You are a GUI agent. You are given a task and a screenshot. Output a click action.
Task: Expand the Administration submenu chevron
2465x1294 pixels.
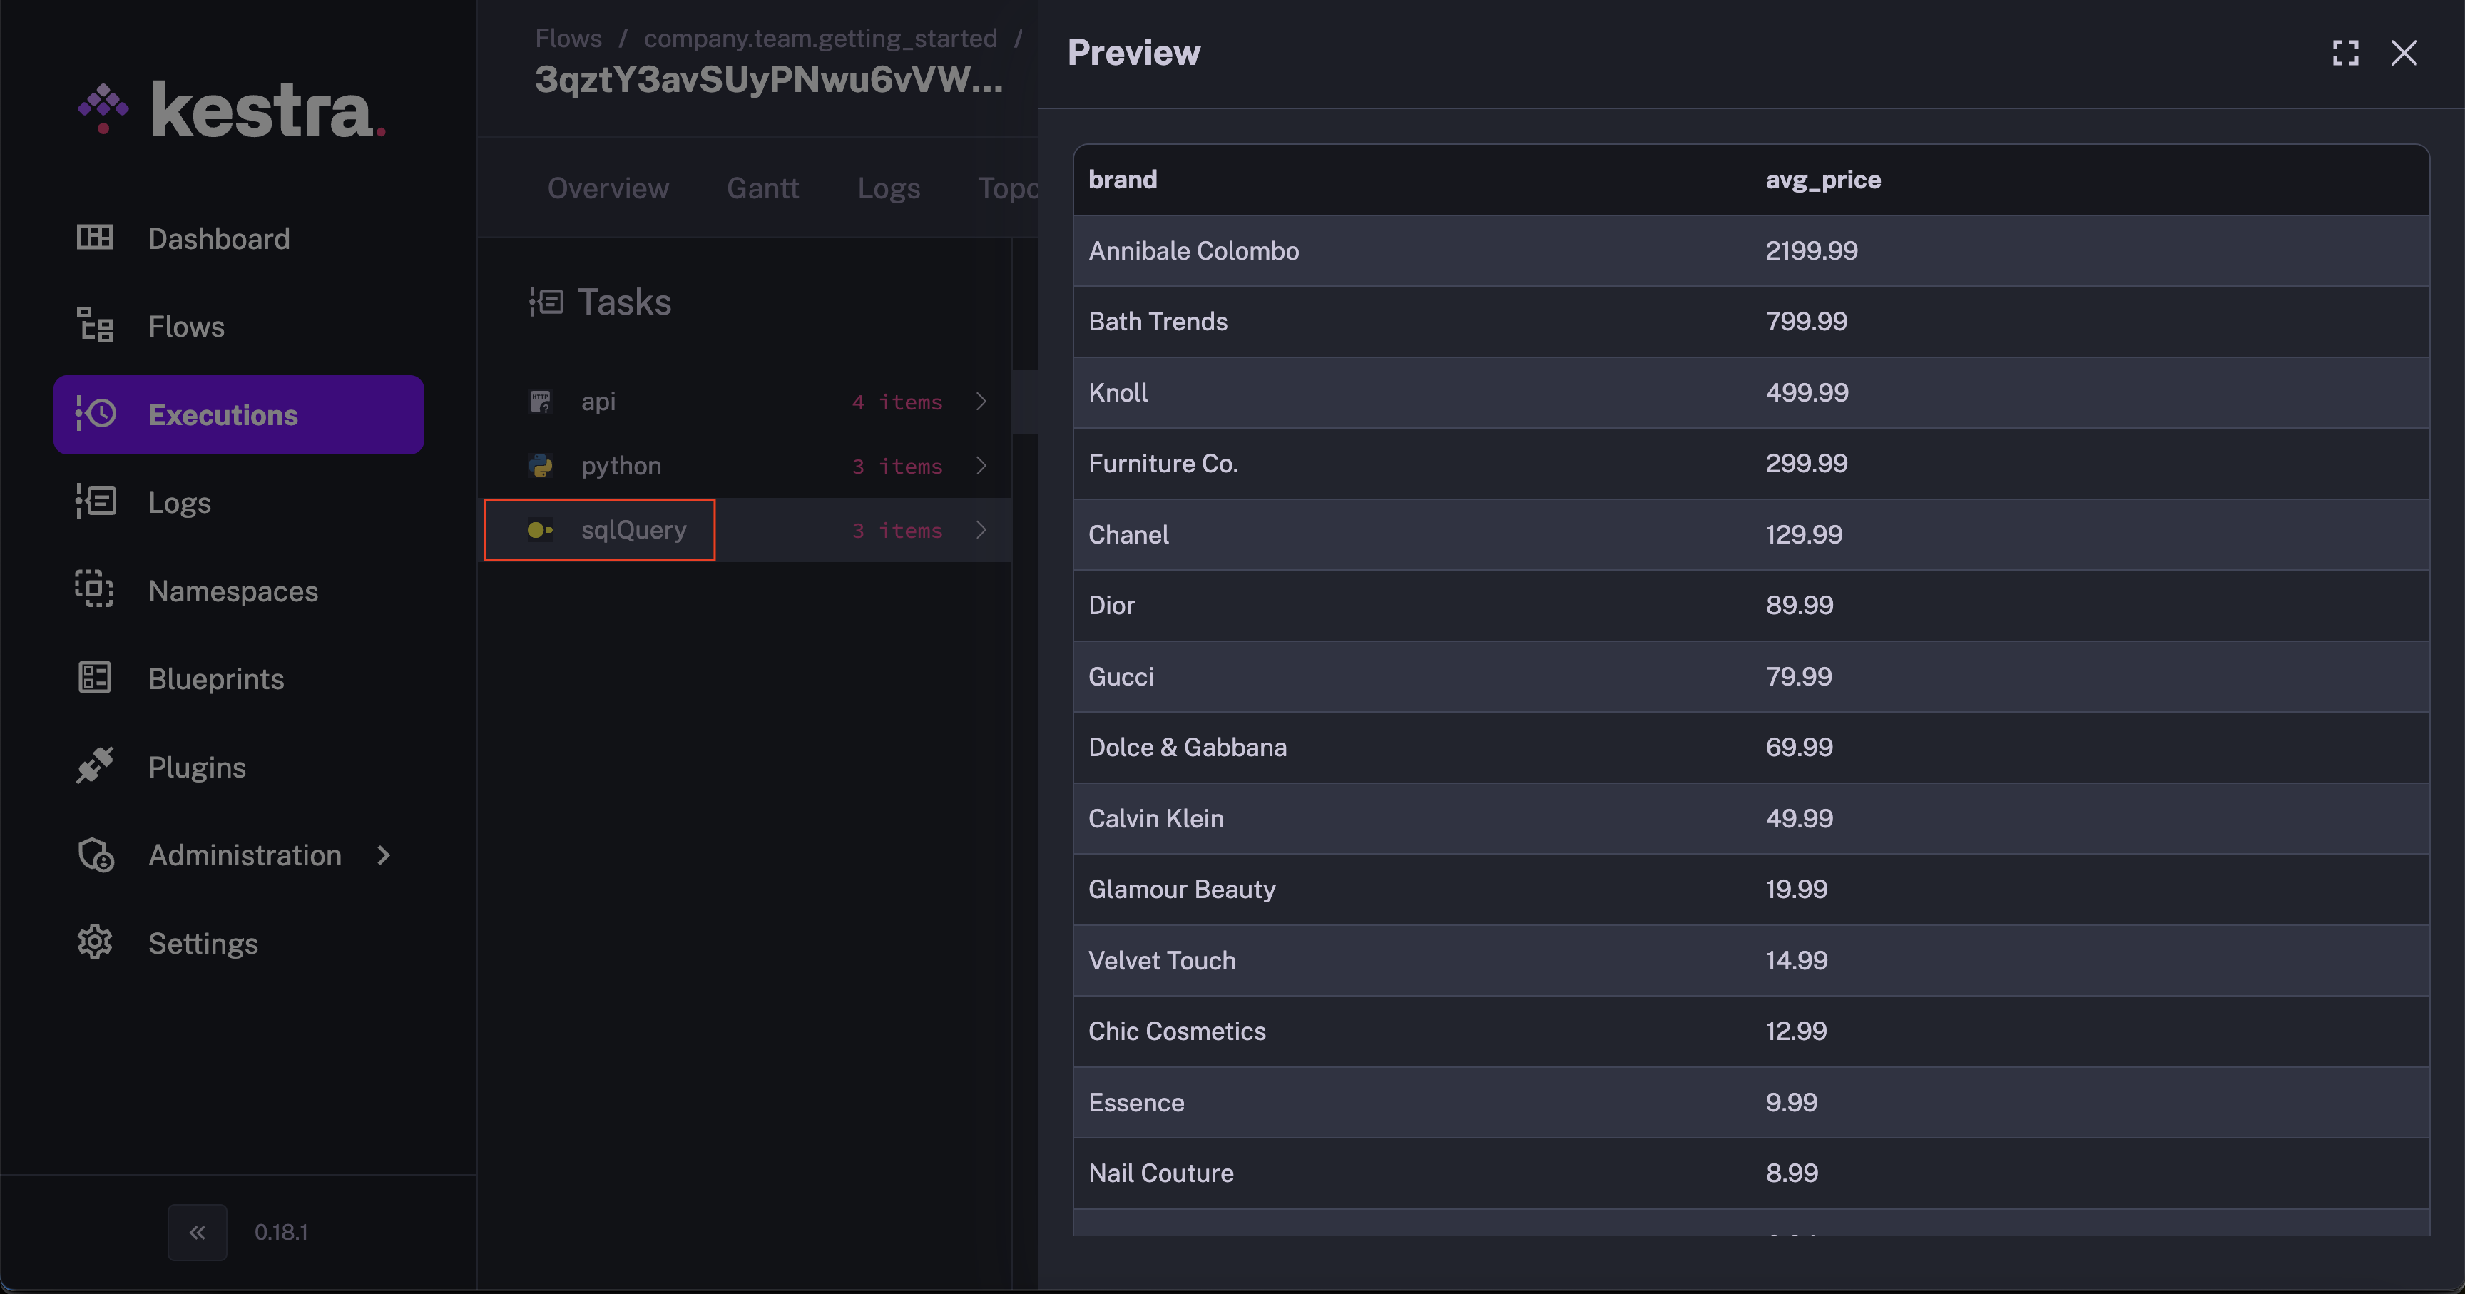click(384, 855)
